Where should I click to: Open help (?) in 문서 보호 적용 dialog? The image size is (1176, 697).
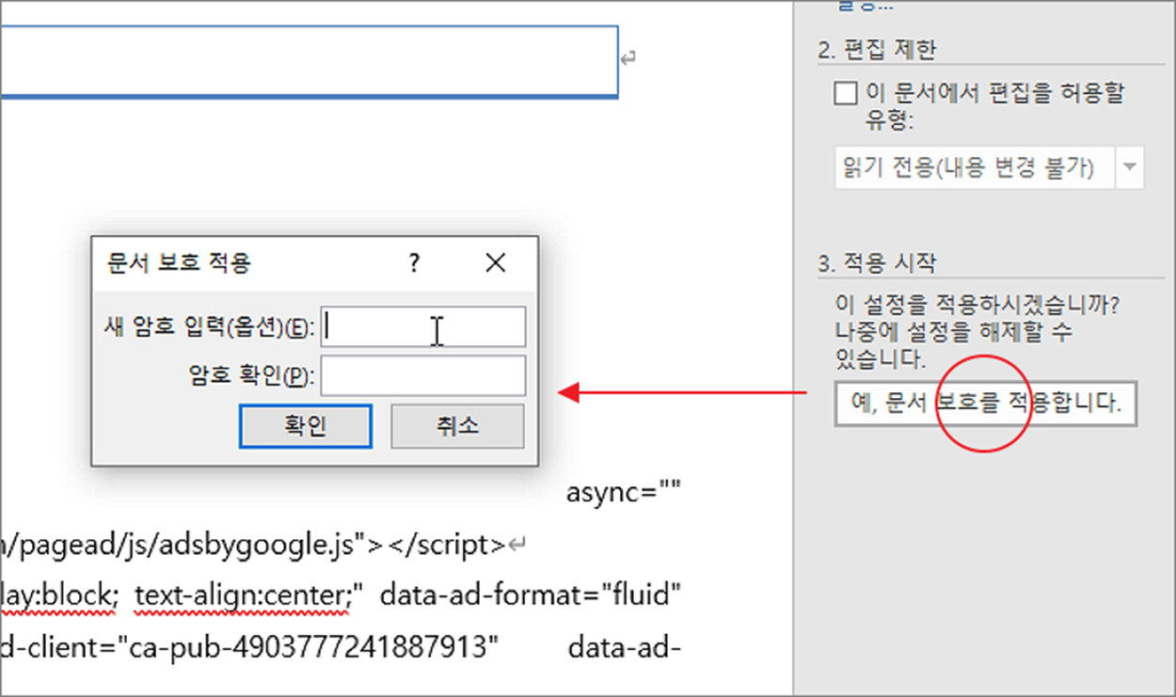point(414,263)
